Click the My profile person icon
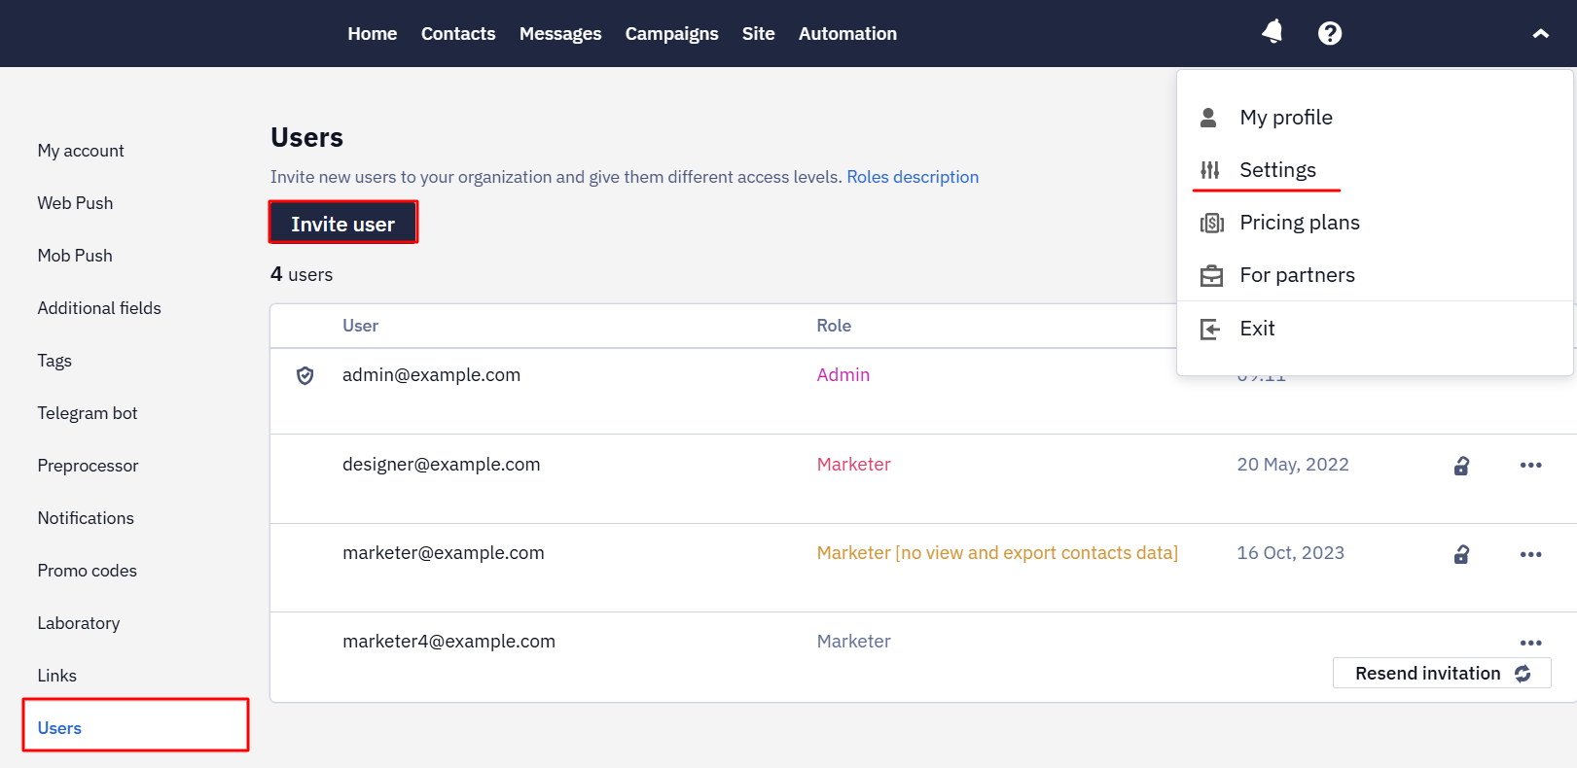This screenshot has width=1577, height=768. [1208, 118]
